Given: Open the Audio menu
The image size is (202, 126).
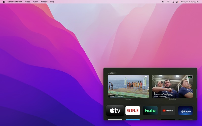Looking at the screenshot, I should [x=35, y=2].
